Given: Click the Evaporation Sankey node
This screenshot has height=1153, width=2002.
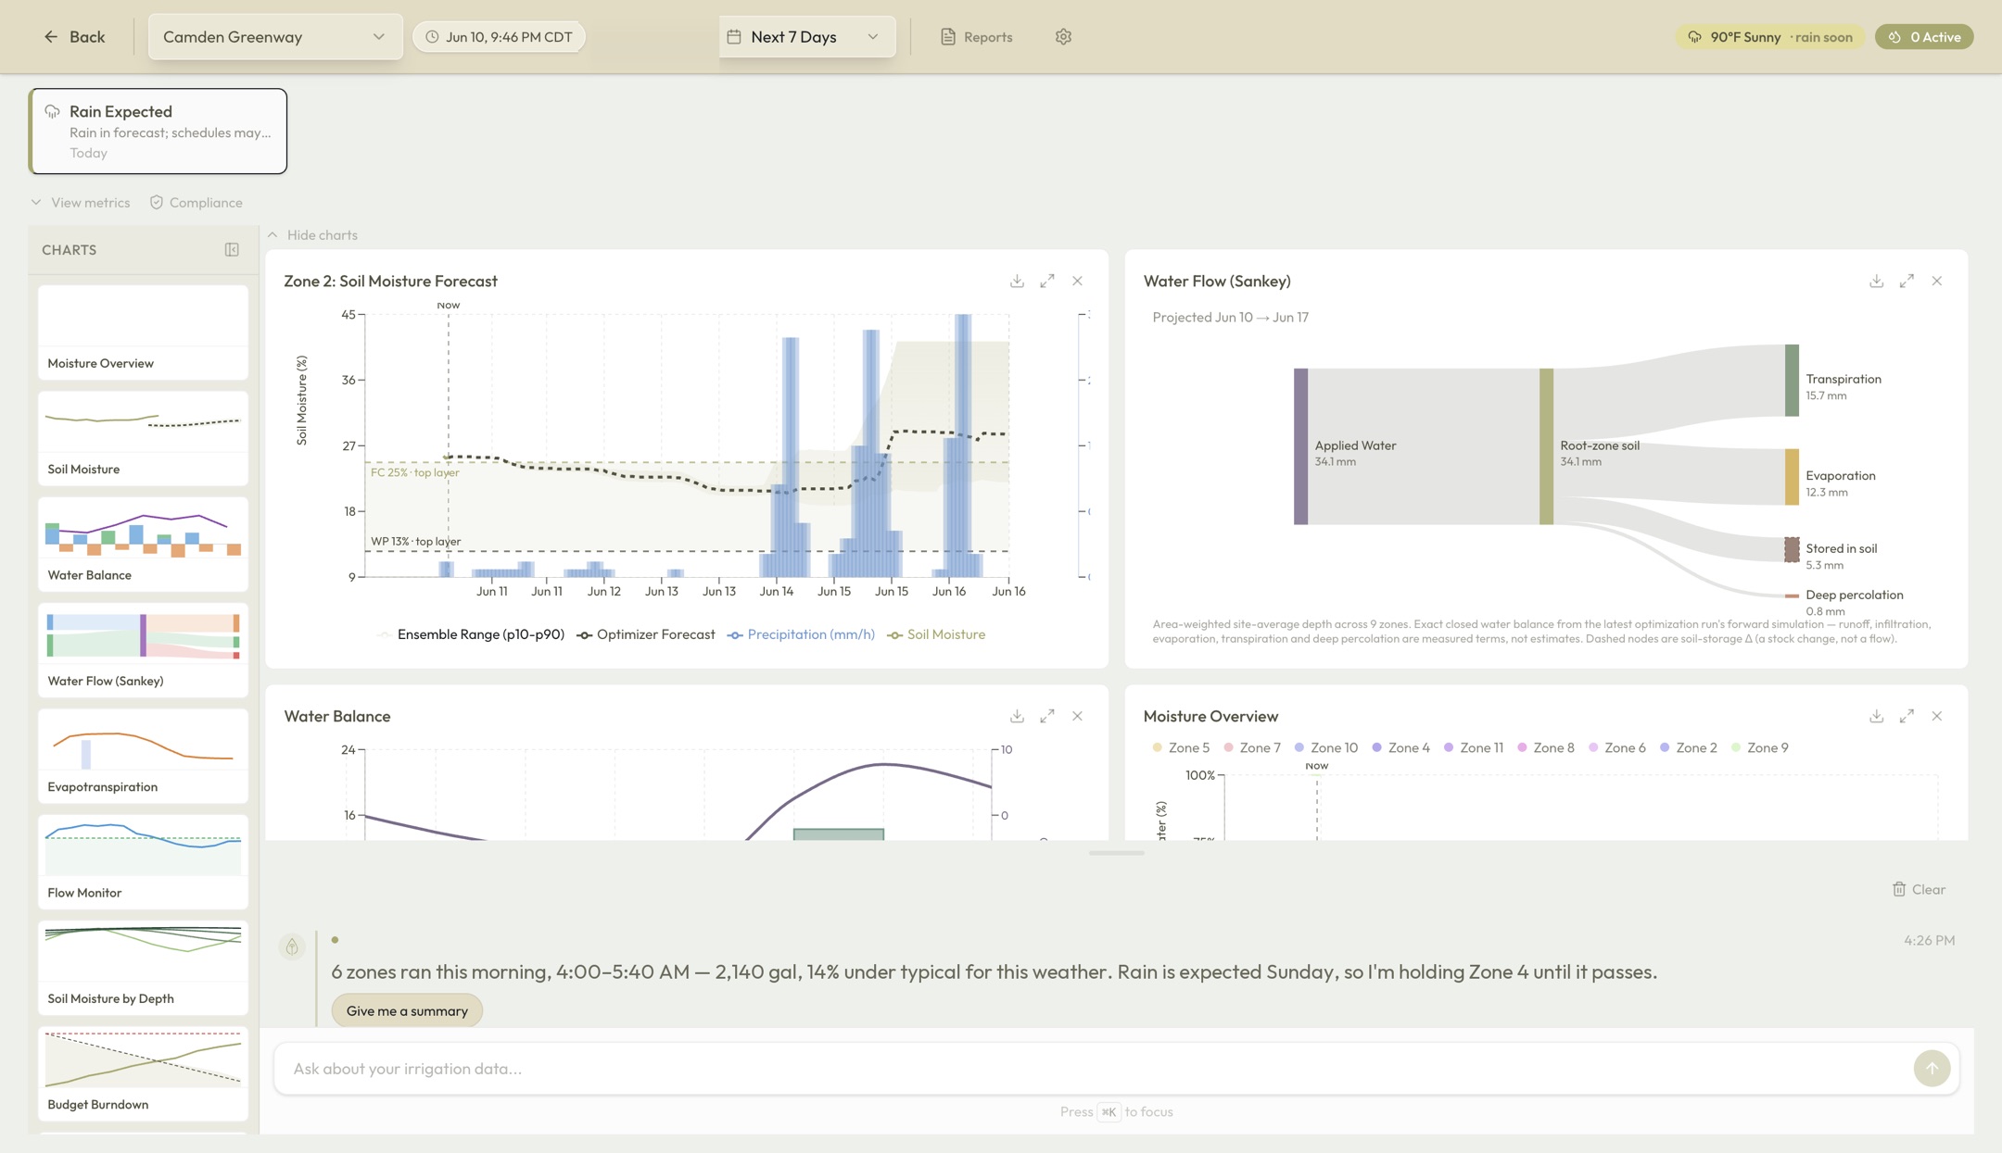Looking at the screenshot, I should [1793, 477].
